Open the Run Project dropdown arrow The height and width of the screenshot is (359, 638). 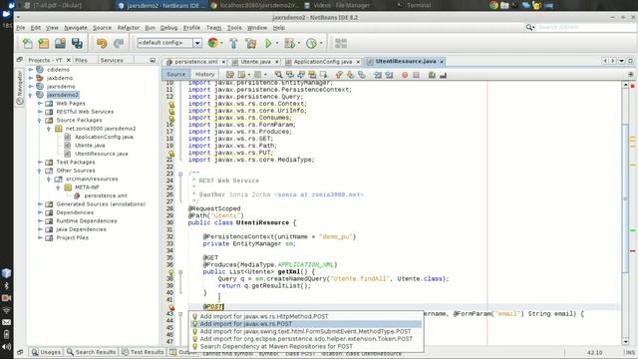pyautogui.click(x=277, y=43)
